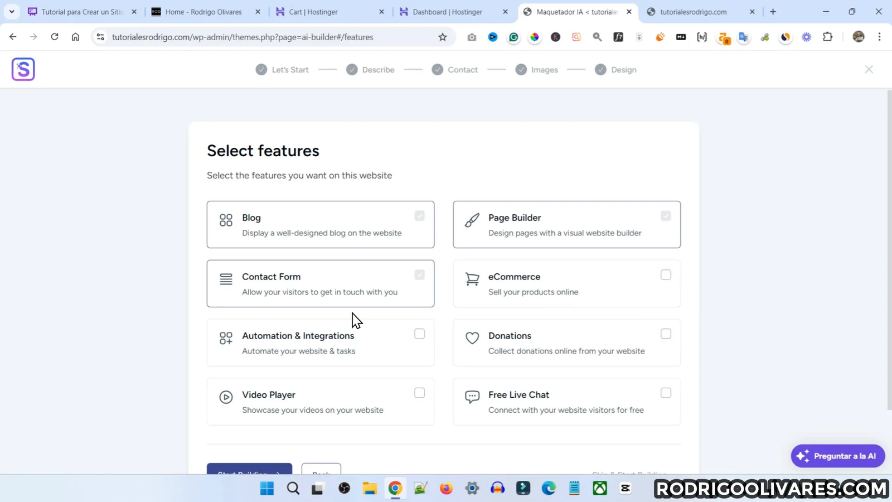Click the Preguntar a la AI button
Screen dimensions: 892x502
point(837,456)
